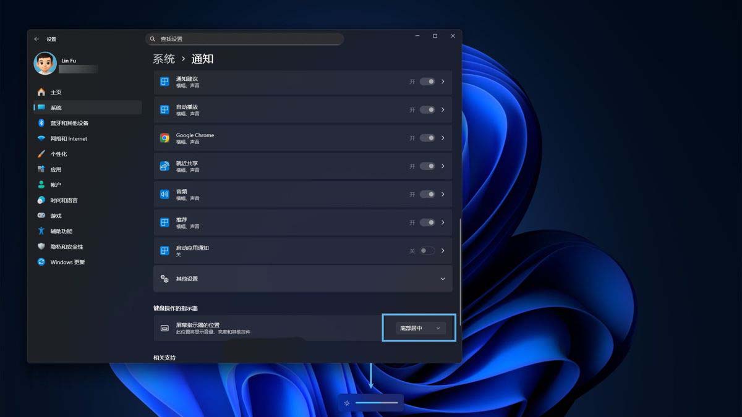This screenshot has height=417, width=742.
Task: Click the 启动应用通知 app icon
Action: click(164, 251)
